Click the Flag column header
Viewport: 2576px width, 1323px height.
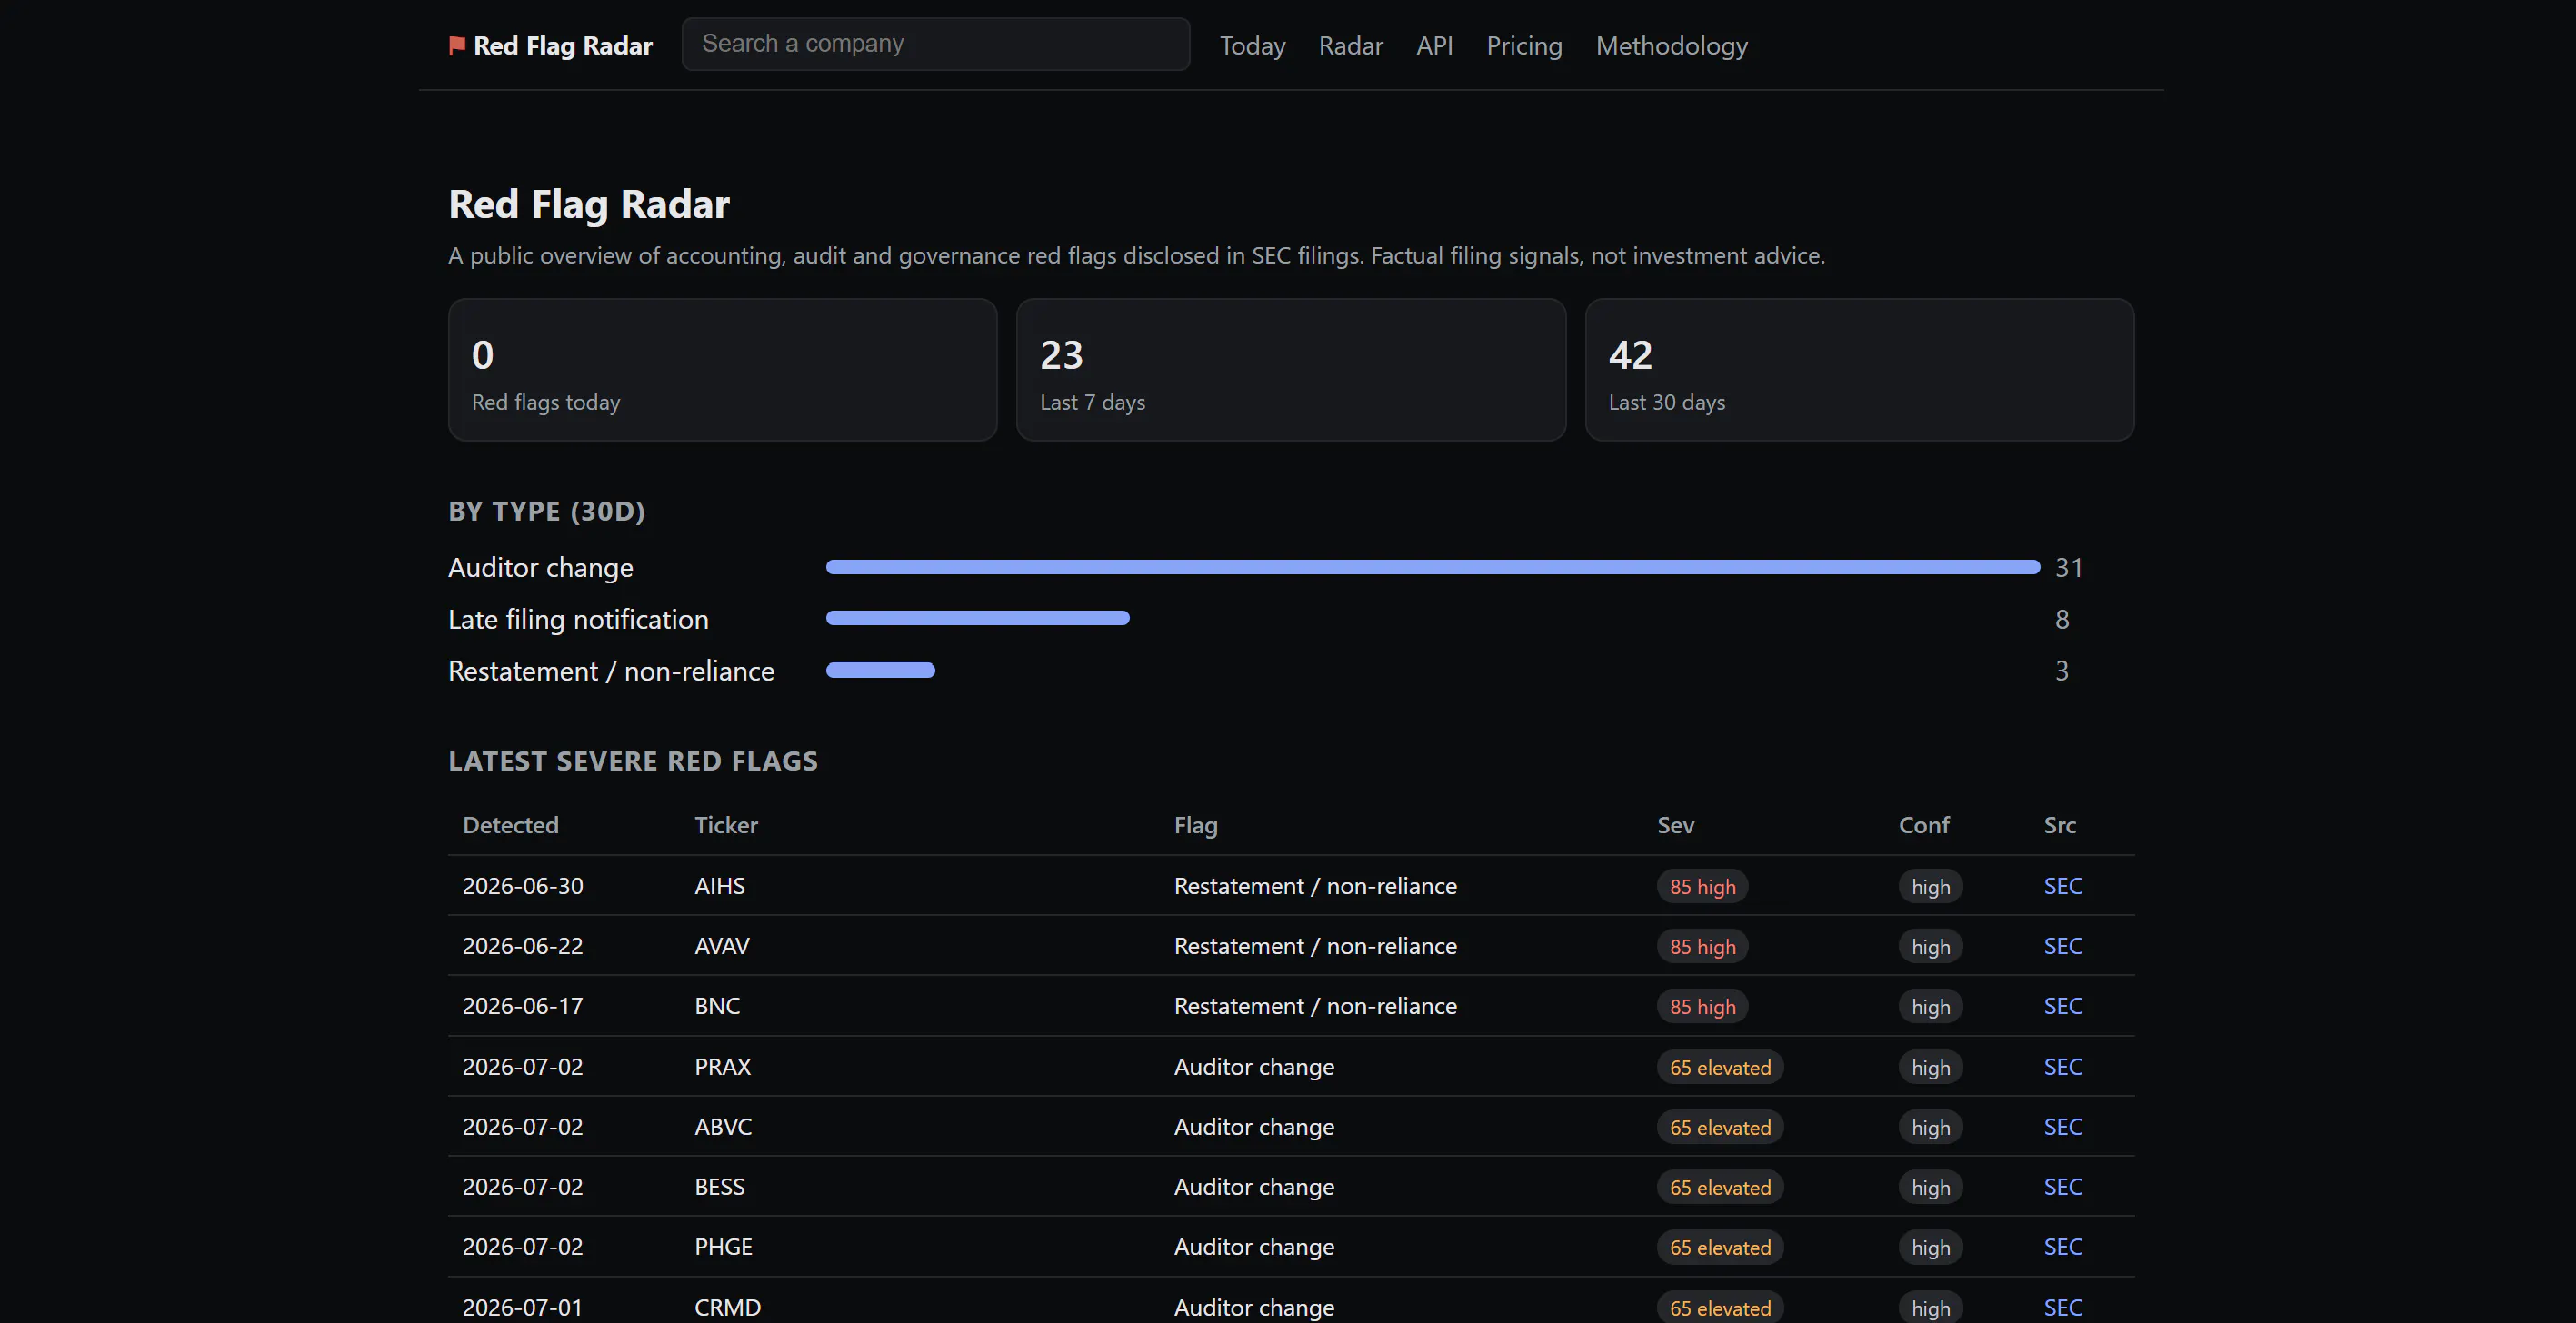(1195, 825)
